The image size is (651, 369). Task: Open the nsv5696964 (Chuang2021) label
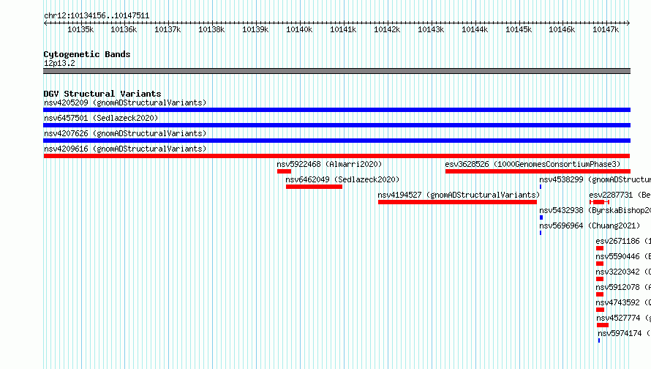[590, 225]
